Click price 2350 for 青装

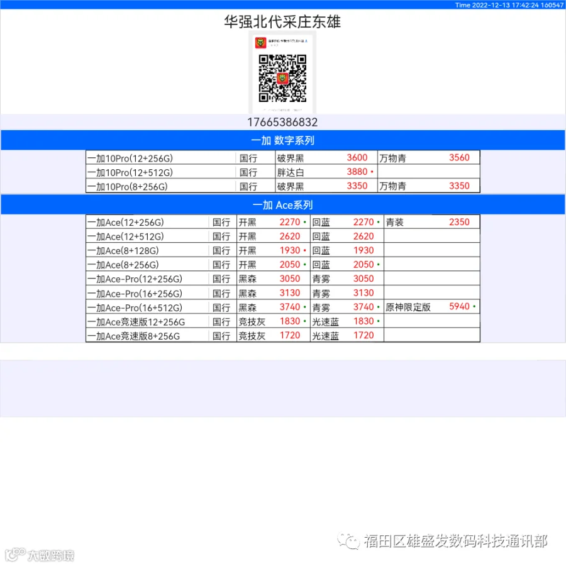coord(459,221)
